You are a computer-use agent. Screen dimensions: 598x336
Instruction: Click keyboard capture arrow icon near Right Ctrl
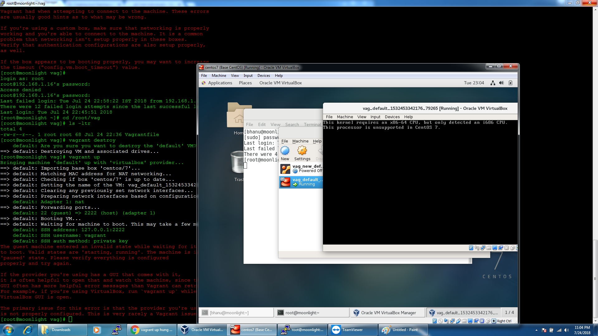point(494,321)
